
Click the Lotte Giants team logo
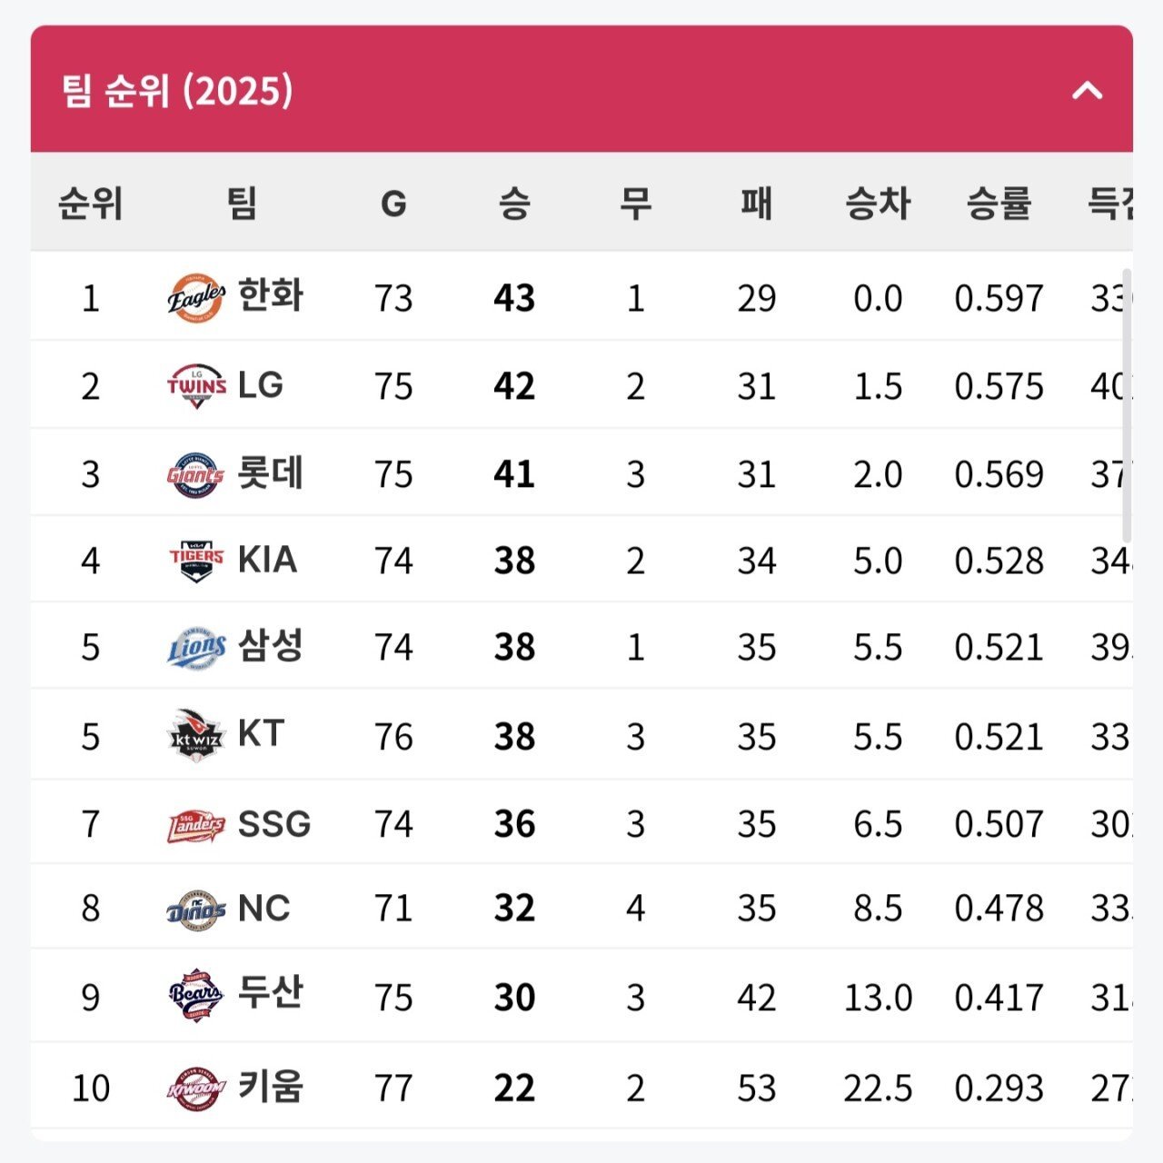pyautogui.click(x=196, y=473)
